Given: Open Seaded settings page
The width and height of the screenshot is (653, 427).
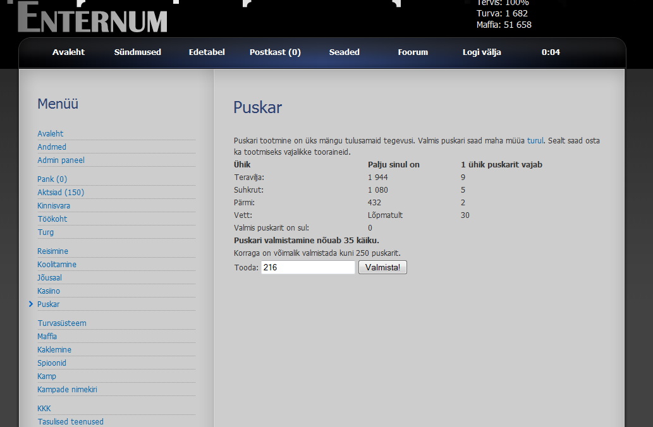Looking at the screenshot, I should click(344, 52).
